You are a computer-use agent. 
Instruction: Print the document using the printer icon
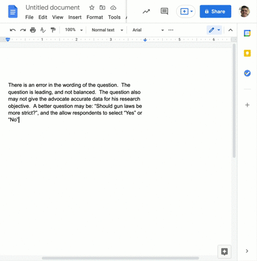[33, 30]
